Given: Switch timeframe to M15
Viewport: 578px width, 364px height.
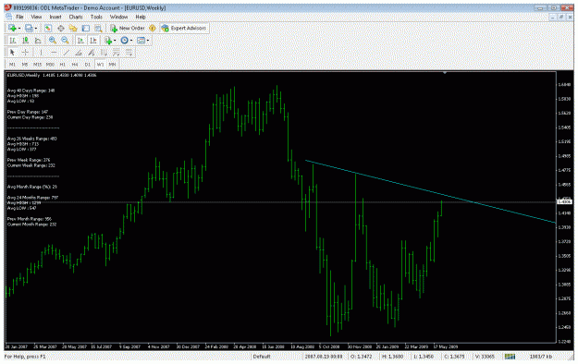Looking at the screenshot, I should pos(37,65).
